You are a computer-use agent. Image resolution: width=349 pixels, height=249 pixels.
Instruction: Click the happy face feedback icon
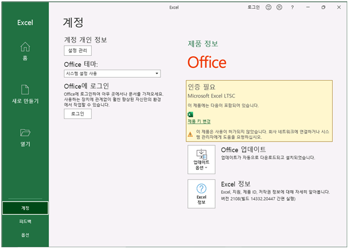(x=268, y=8)
